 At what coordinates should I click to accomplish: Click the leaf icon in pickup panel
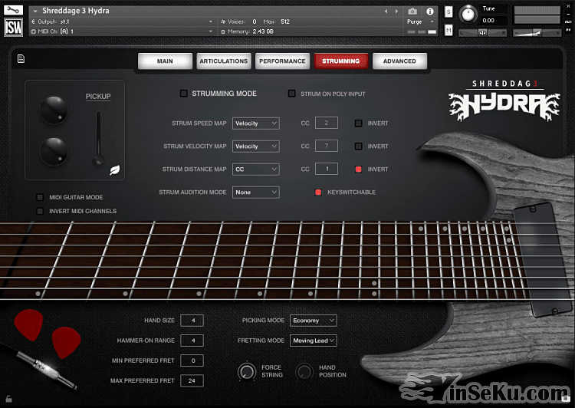point(115,170)
